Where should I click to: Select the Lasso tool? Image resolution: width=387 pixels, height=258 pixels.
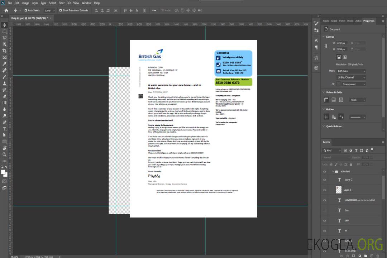[x=5, y=38]
